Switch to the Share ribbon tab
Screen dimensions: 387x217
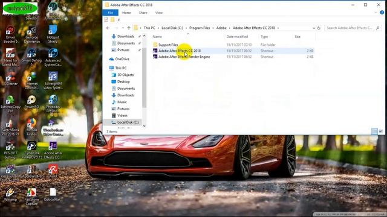pyautogui.click(x=143, y=13)
